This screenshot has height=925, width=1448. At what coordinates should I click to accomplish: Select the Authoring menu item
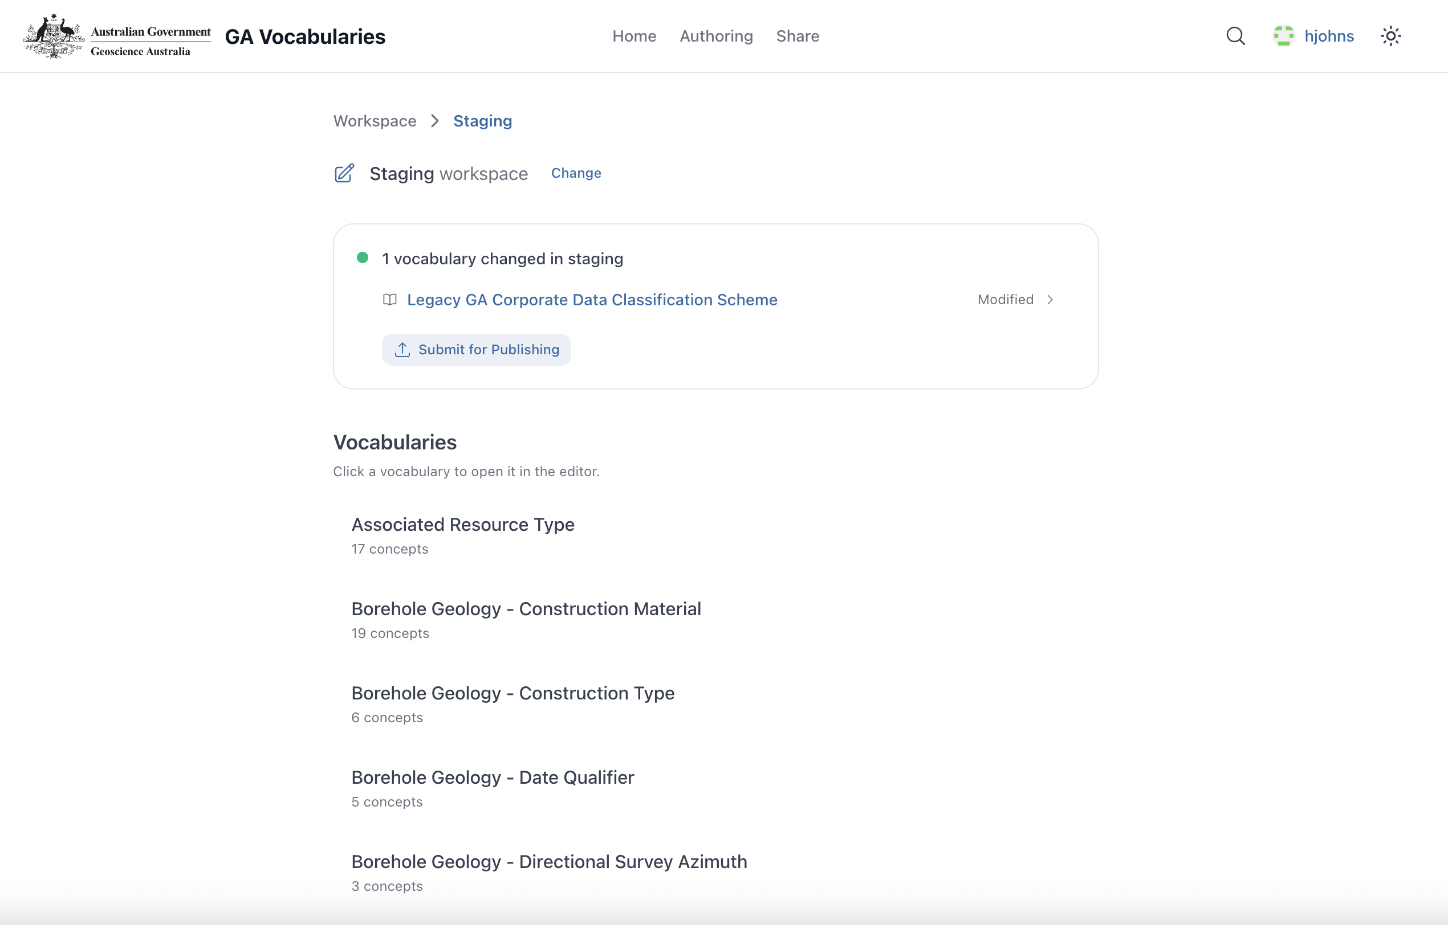point(716,36)
